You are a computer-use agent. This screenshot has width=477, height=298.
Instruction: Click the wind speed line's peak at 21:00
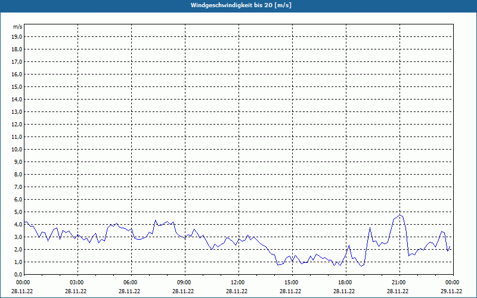400,215
